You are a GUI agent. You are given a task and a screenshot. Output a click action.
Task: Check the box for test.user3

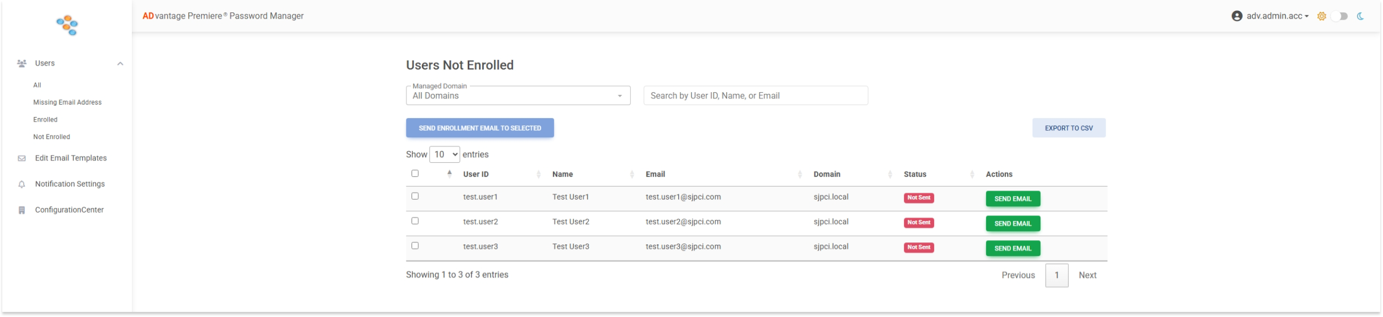415,246
